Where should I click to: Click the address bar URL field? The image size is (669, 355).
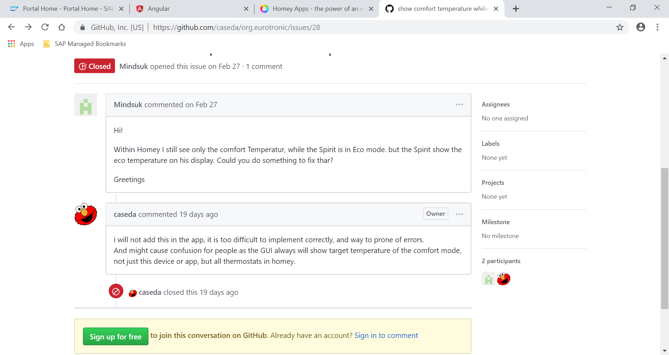pyautogui.click(x=348, y=27)
